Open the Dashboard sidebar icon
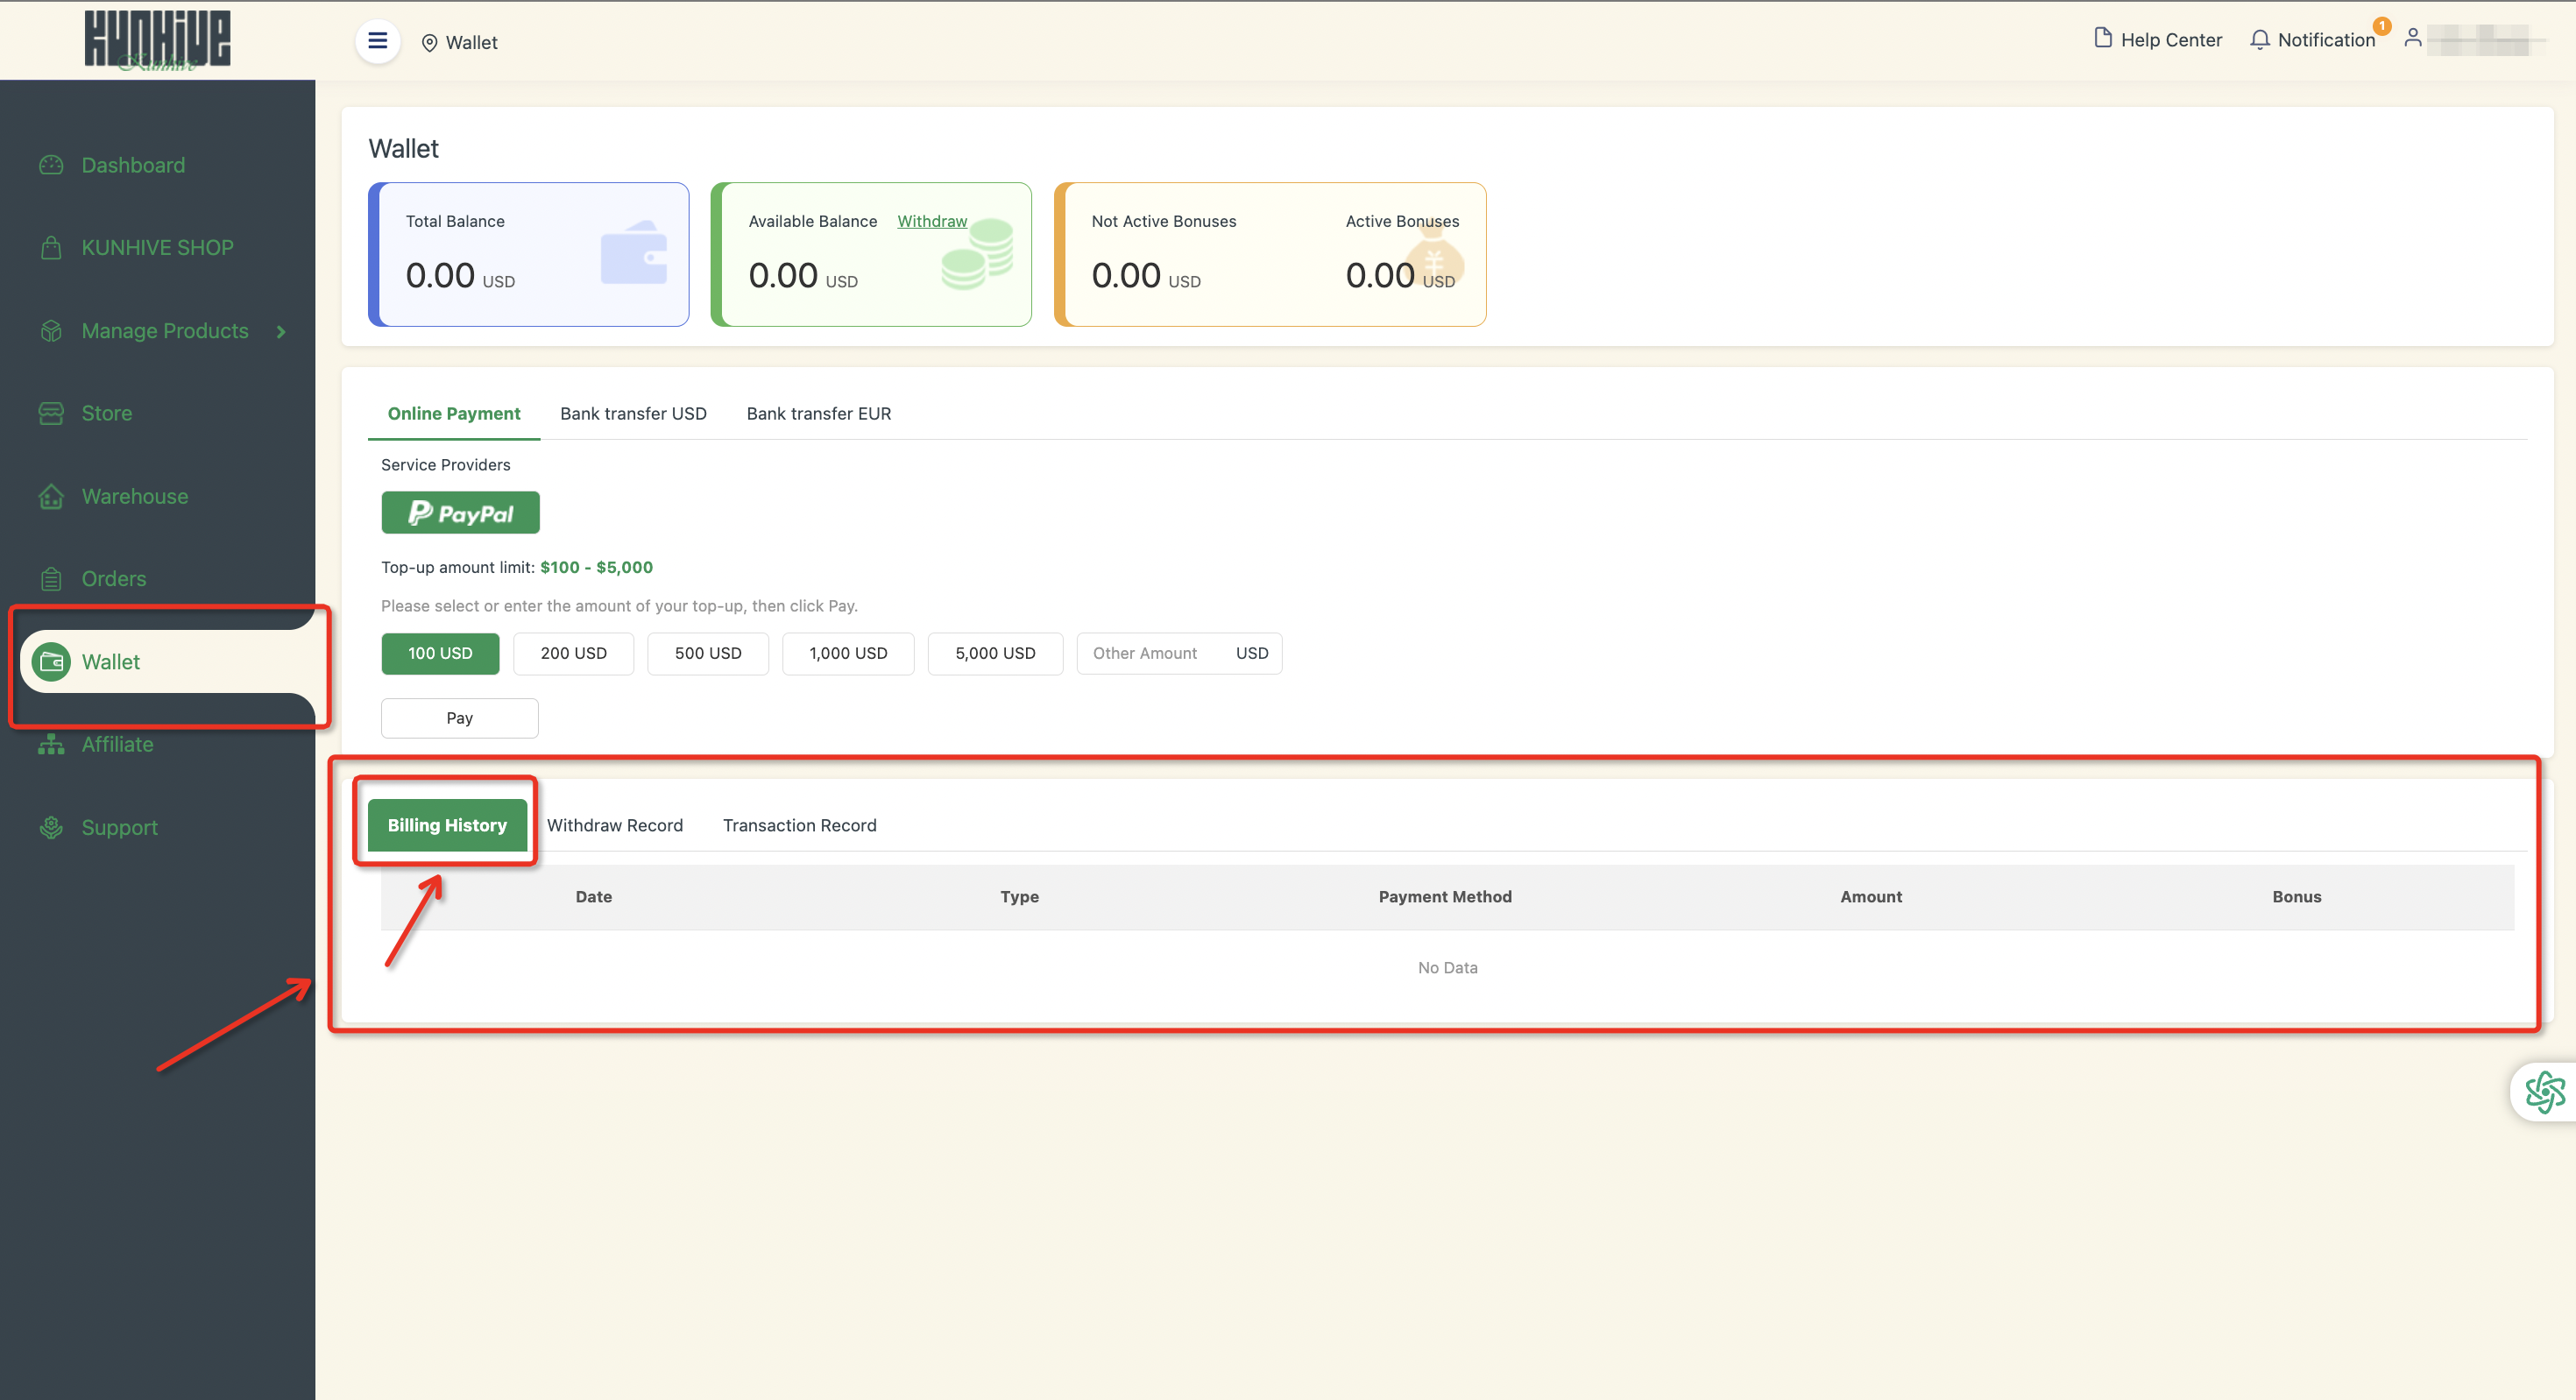 51,165
